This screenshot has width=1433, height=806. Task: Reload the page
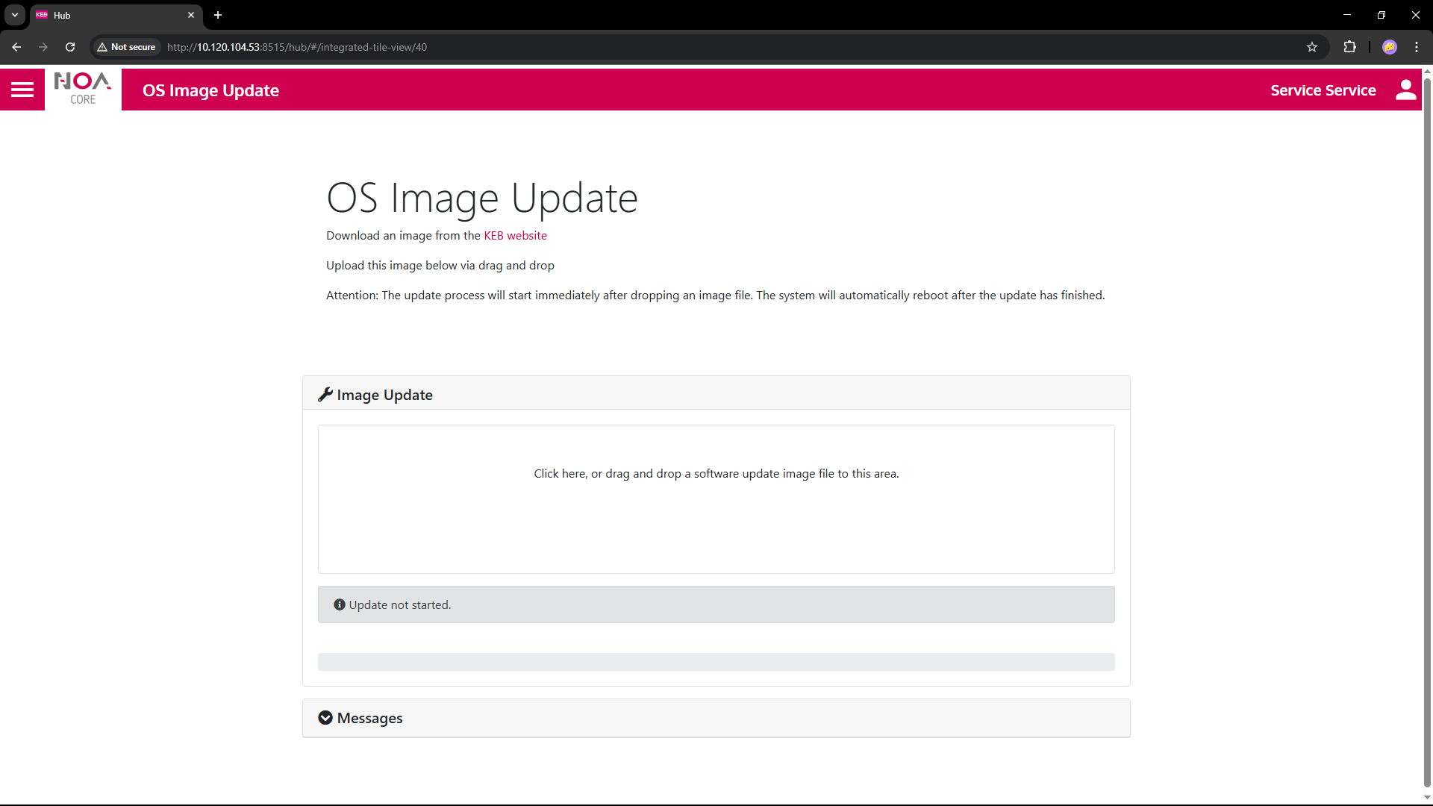[x=70, y=47]
